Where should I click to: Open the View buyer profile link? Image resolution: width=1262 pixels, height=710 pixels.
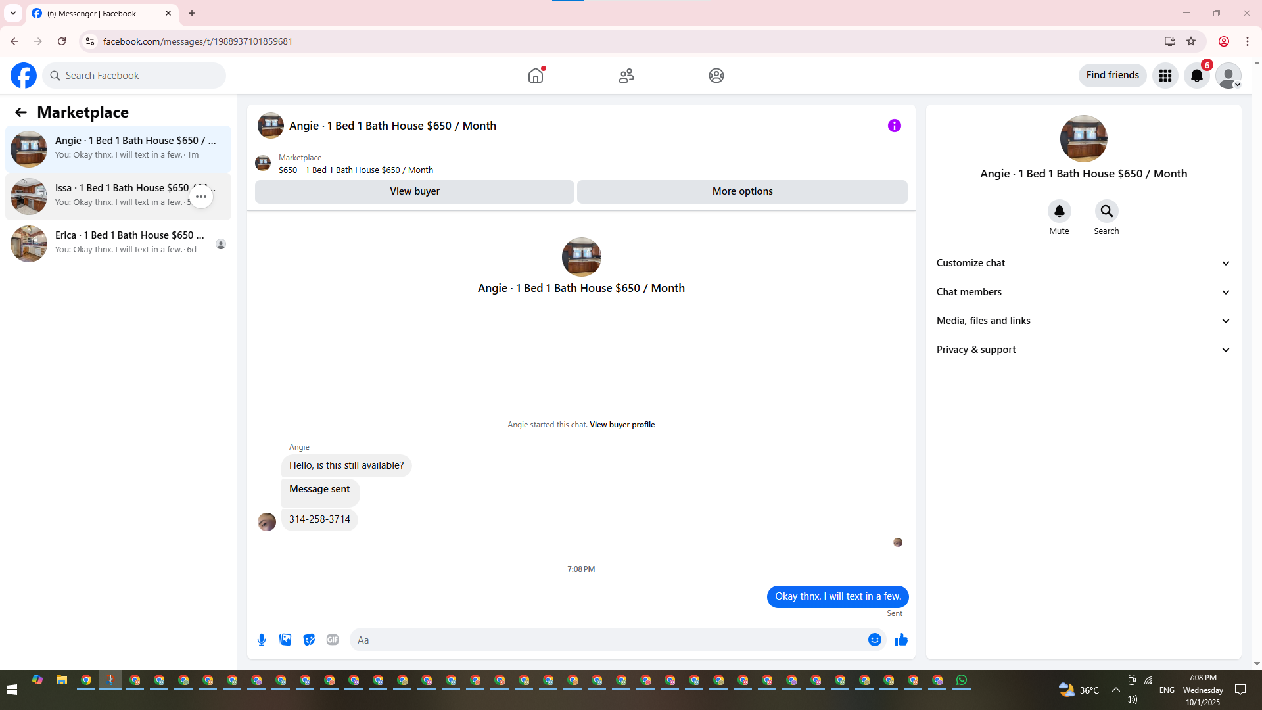[622, 425]
